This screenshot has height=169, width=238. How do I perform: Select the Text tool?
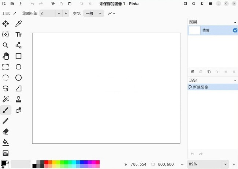click(19, 34)
